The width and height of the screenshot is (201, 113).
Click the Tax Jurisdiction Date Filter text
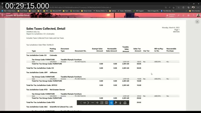tap(40, 45)
